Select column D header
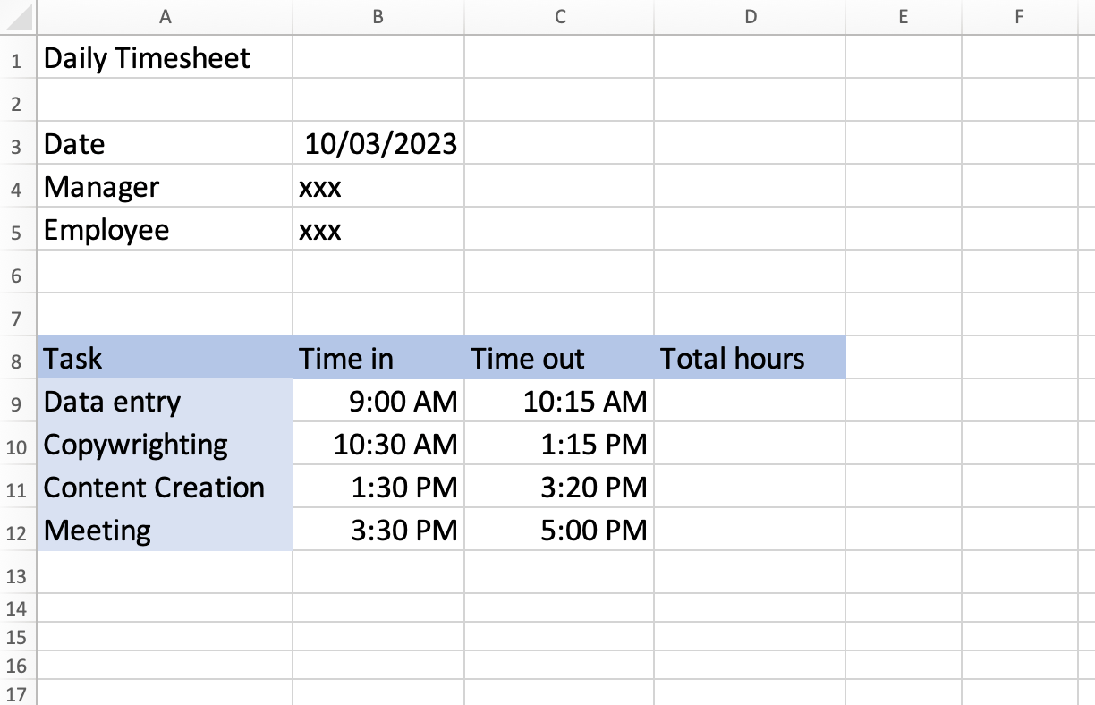1095x705 pixels. point(750,16)
